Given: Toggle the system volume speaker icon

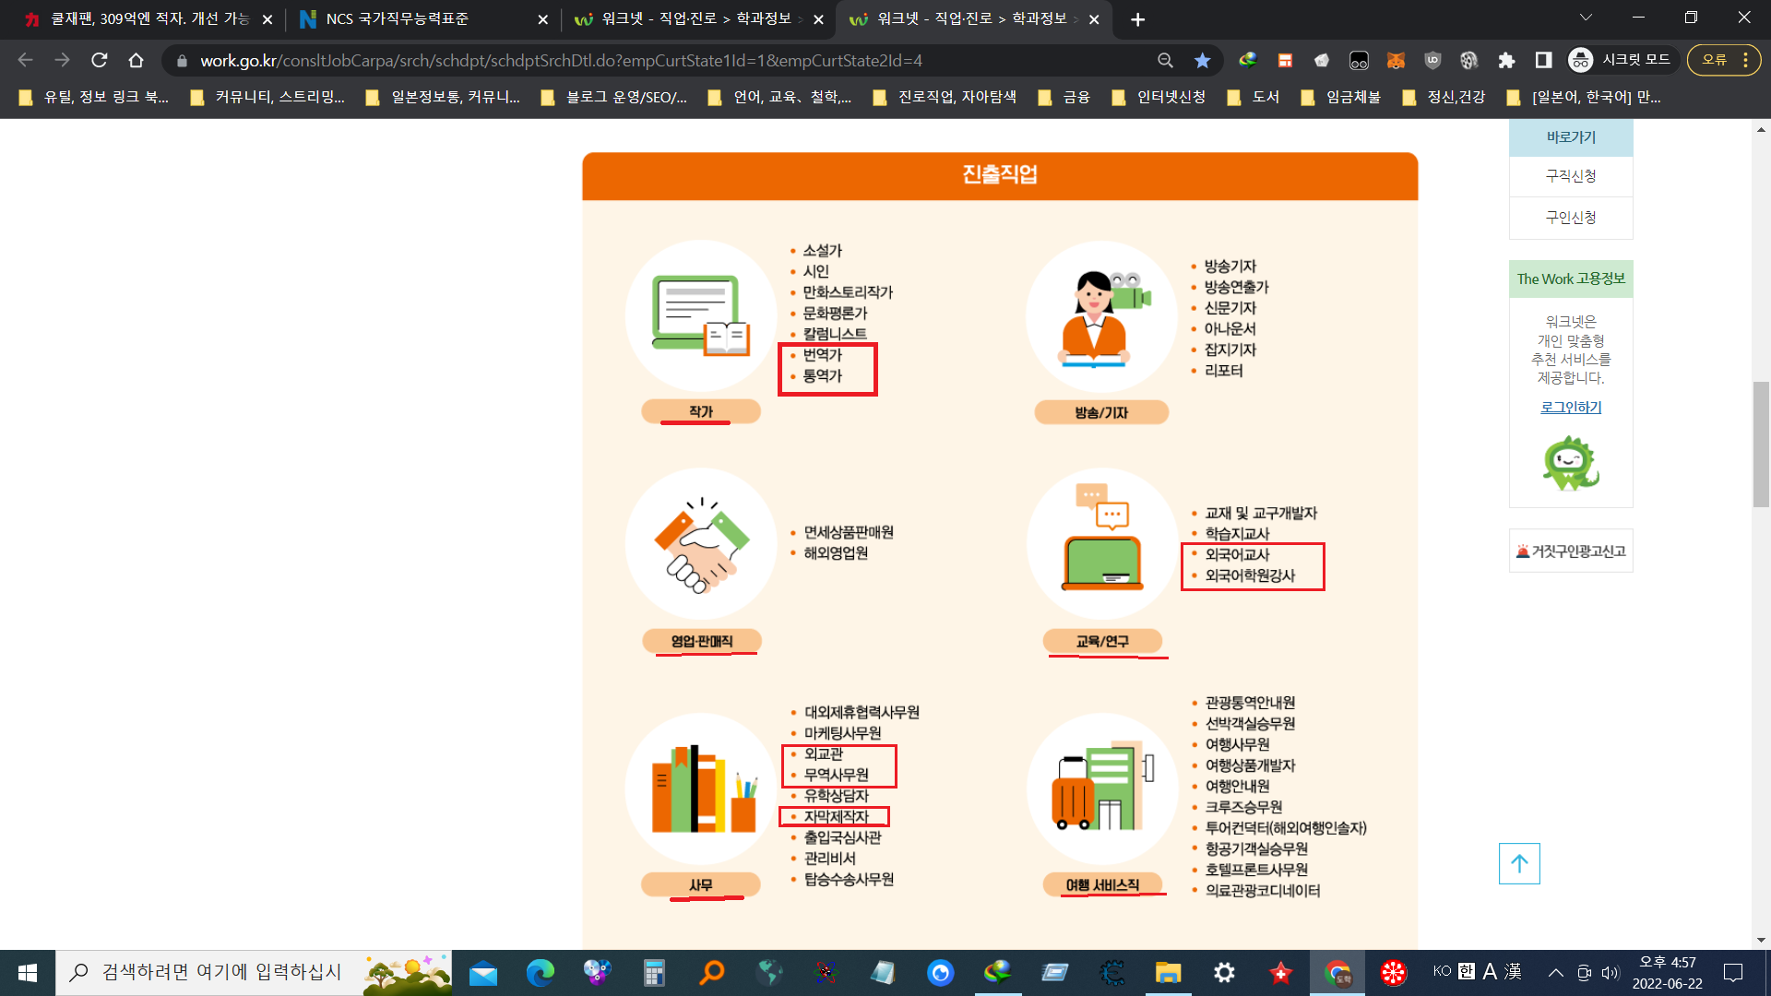Looking at the screenshot, I should (x=1611, y=973).
